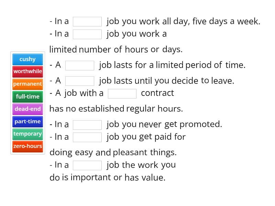The height and width of the screenshot is (206, 275).
Task: Choose the 'full-time' word tile
Action: click(x=27, y=96)
